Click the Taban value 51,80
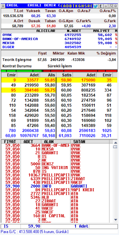Screen dimensions: 119x235 (51, 26)
